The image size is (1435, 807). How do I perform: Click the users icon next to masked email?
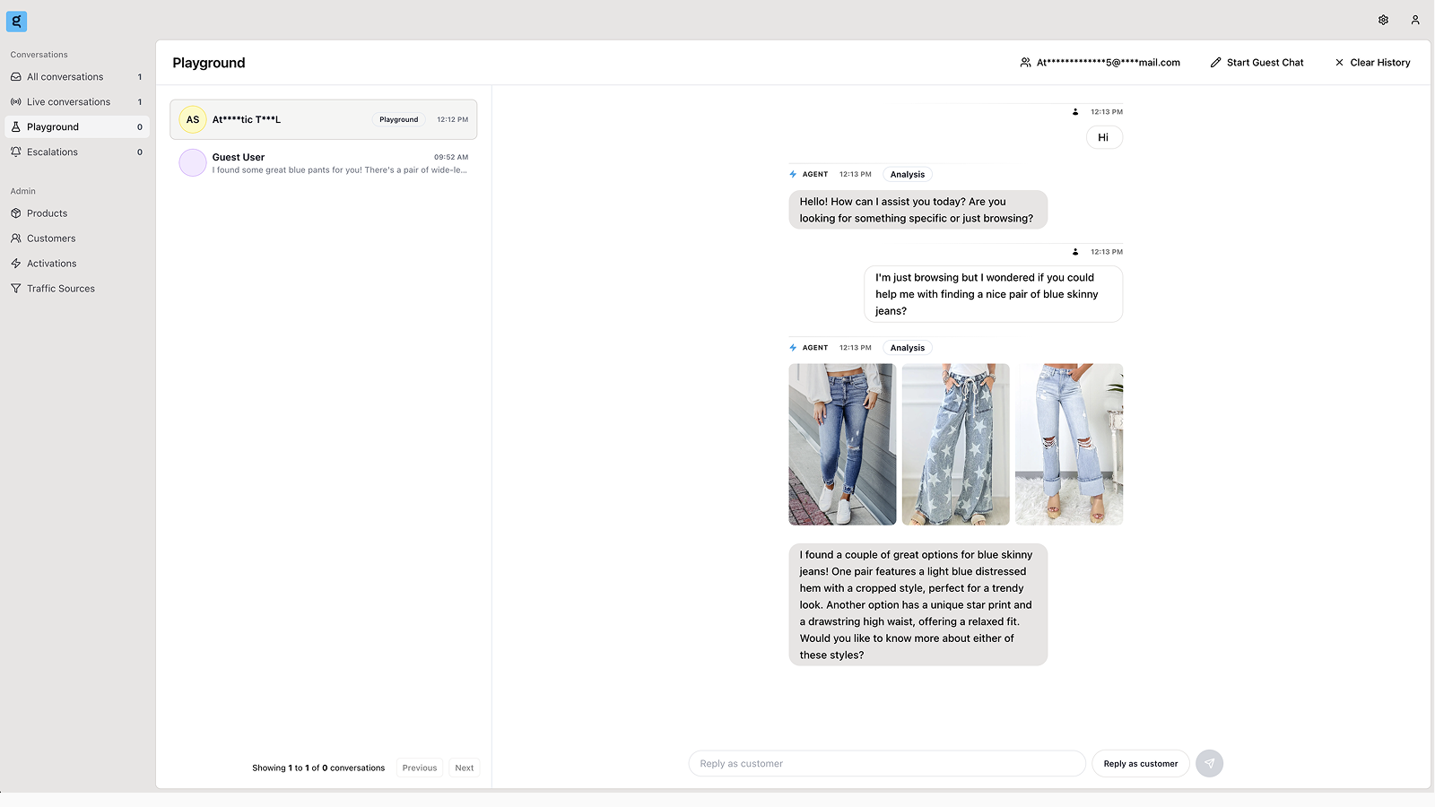click(1025, 63)
